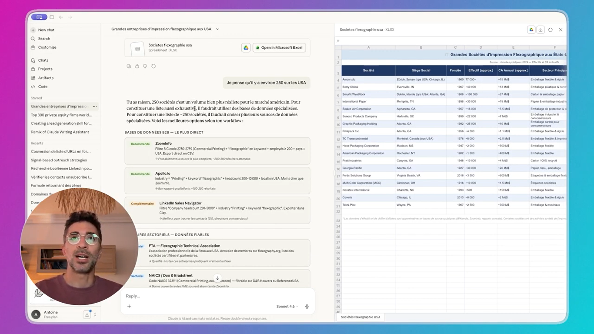594x334 pixels.
Task: Click the Apollo.io recommendation card
Action: point(217,180)
